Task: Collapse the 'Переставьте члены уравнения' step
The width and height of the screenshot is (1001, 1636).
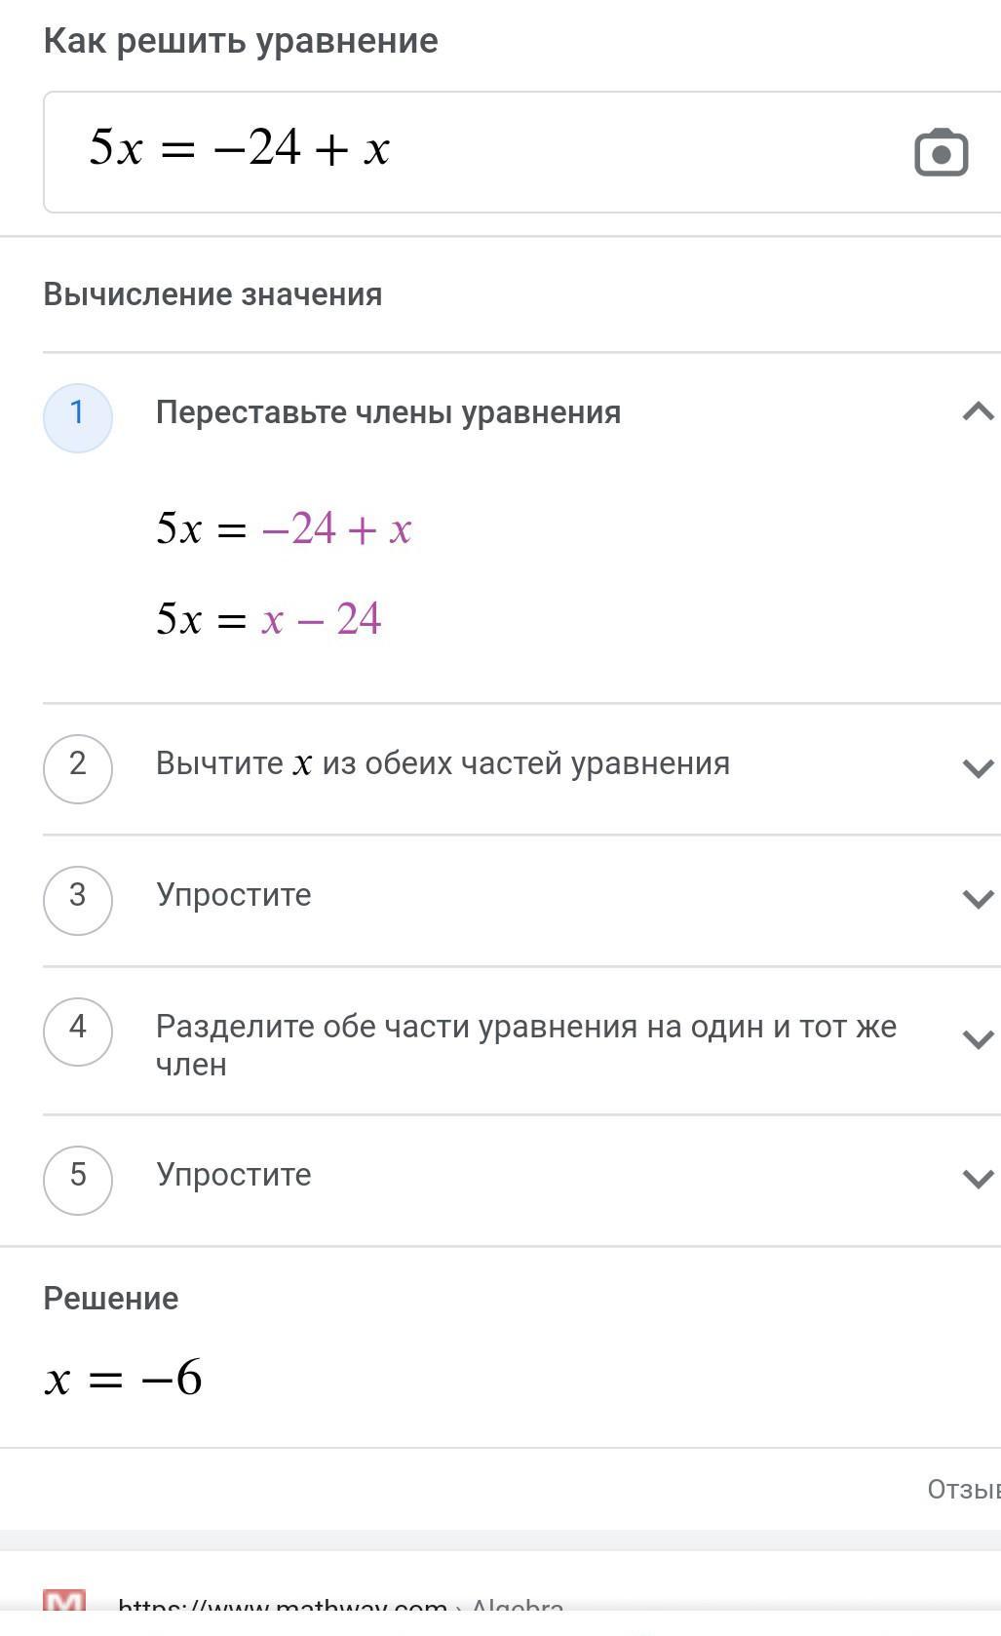Action: [978, 411]
